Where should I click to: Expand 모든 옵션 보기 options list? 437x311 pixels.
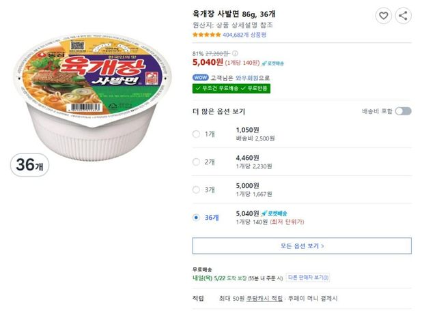click(302, 246)
